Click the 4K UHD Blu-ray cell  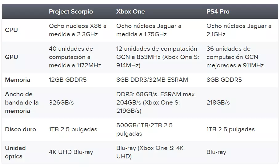pos(71,152)
